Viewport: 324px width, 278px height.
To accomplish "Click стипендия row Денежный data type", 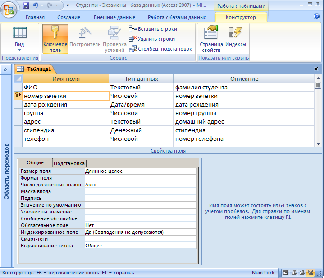I will 141,130.
